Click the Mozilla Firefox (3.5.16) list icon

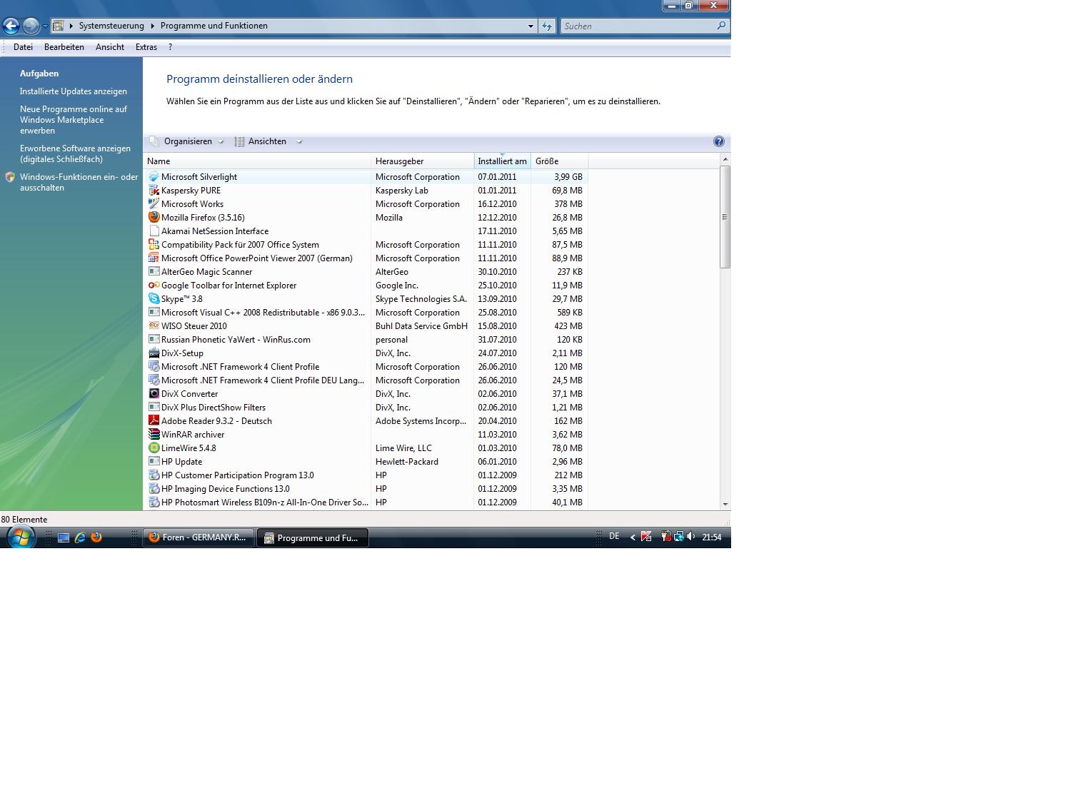pyautogui.click(x=154, y=217)
